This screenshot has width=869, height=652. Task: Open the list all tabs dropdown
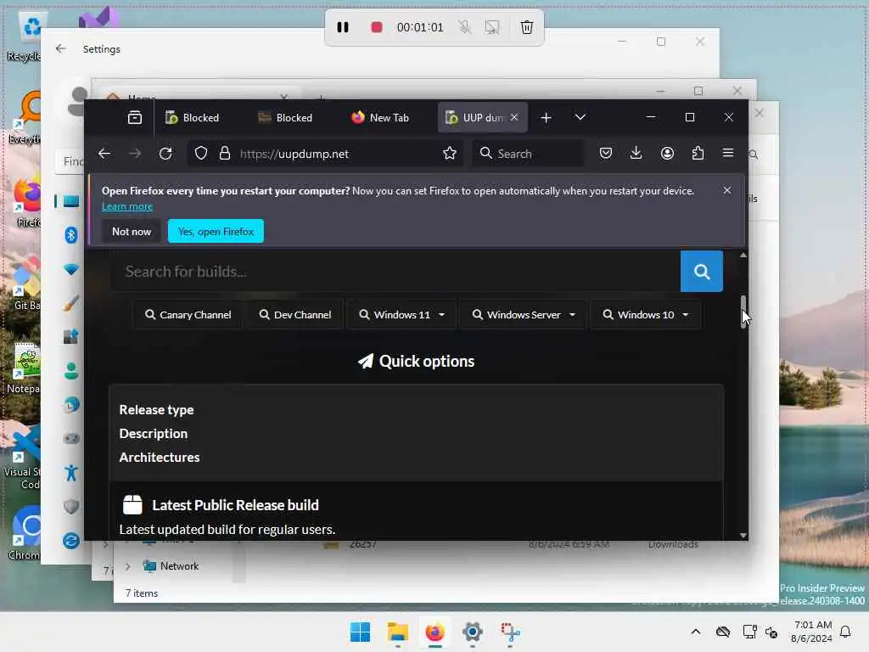coord(580,117)
